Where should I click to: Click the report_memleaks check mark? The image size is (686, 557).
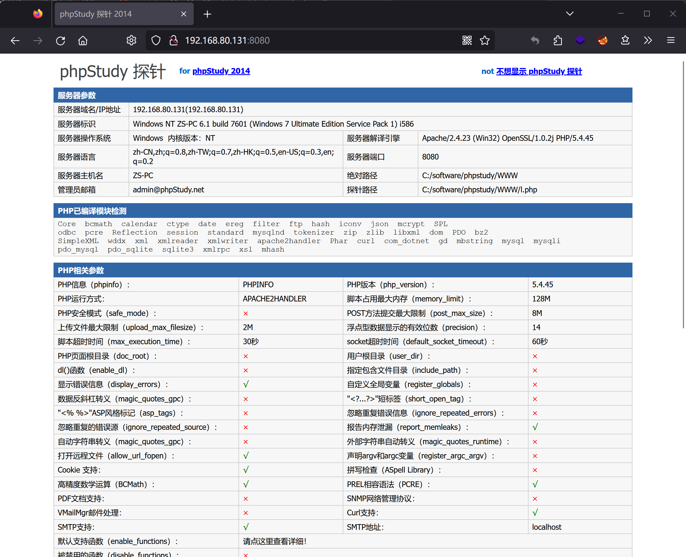pos(535,427)
